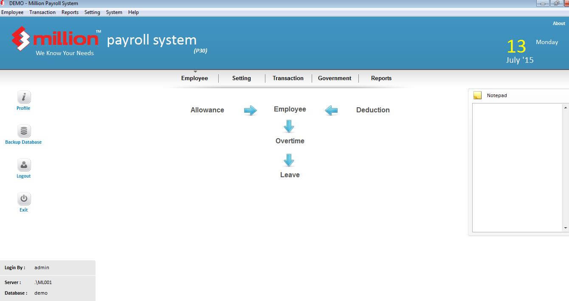Switch to the Transaction navigation tab
The height and width of the screenshot is (301, 569).
coord(288,78)
